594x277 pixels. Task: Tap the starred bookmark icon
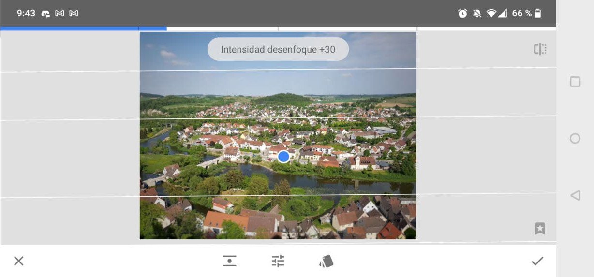540,229
